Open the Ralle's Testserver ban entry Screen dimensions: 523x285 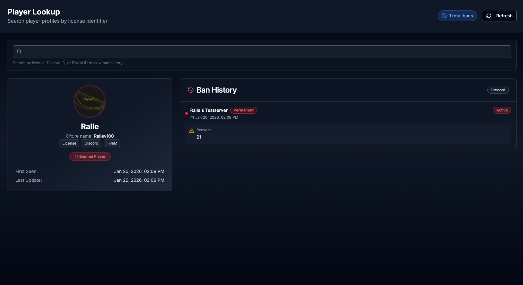pos(209,110)
